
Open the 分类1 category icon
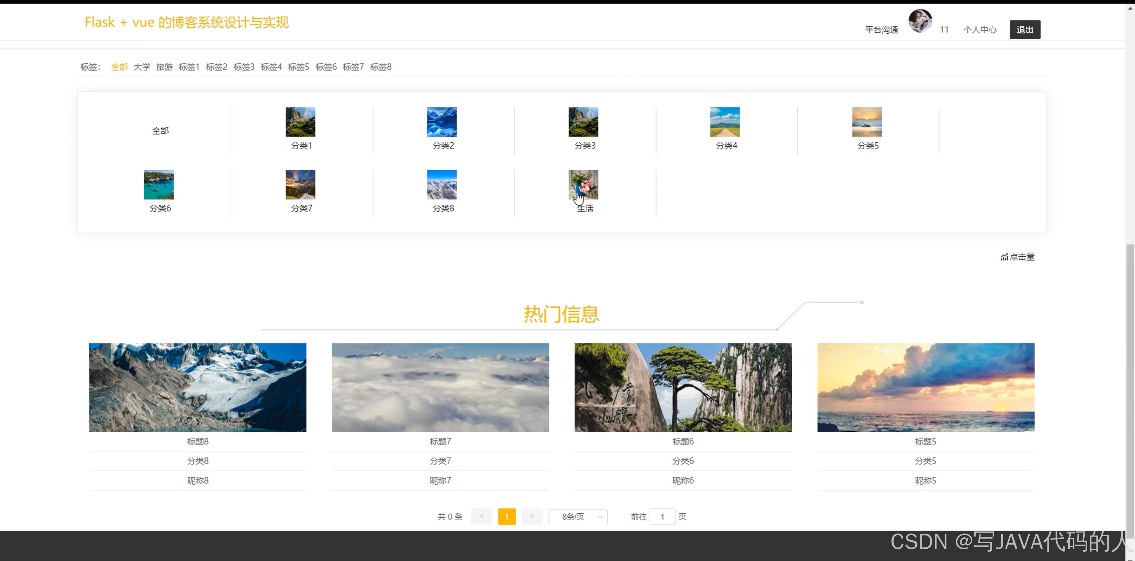coord(300,122)
